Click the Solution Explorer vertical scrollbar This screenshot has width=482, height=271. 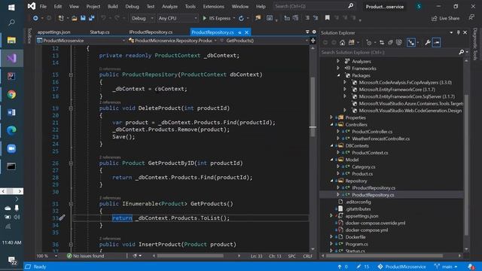click(x=466, y=164)
